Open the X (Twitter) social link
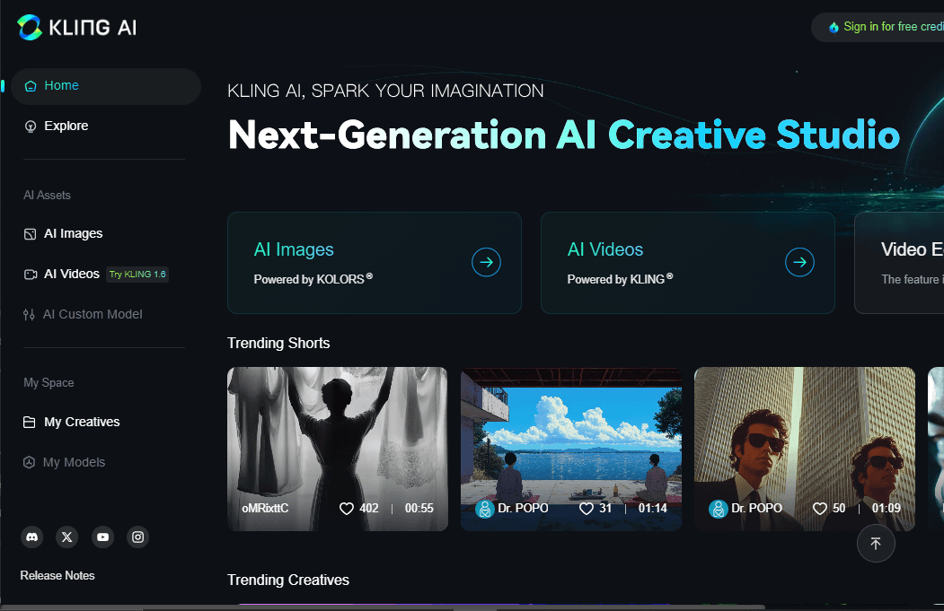Screen dimensions: 944x611 pos(66,537)
